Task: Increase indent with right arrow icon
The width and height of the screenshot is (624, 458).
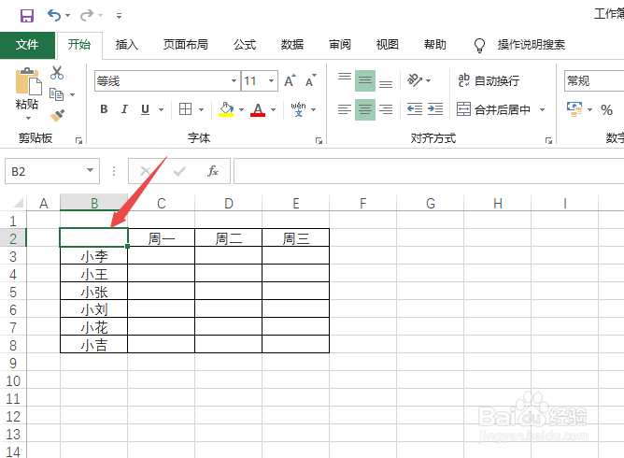Action: click(435, 108)
